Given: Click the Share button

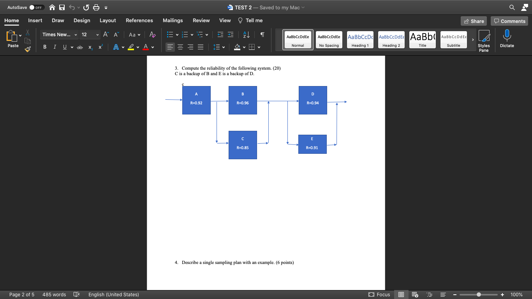Looking at the screenshot, I should [x=474, y=21].
